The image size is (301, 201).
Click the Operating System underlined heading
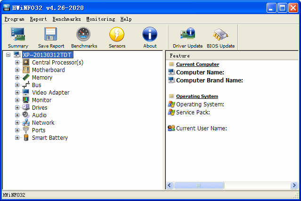197,96
